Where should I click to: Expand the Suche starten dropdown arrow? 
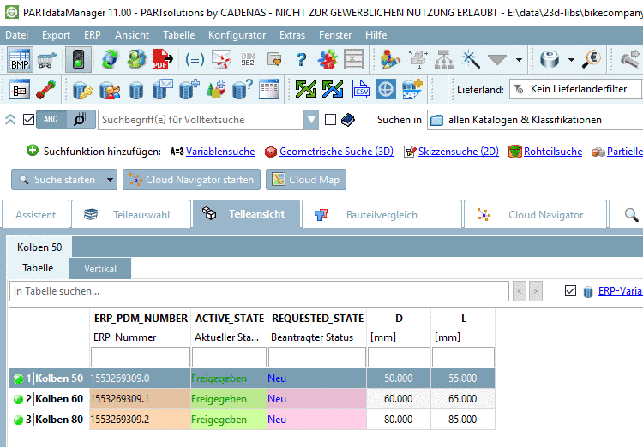click(x=110, y=180)
